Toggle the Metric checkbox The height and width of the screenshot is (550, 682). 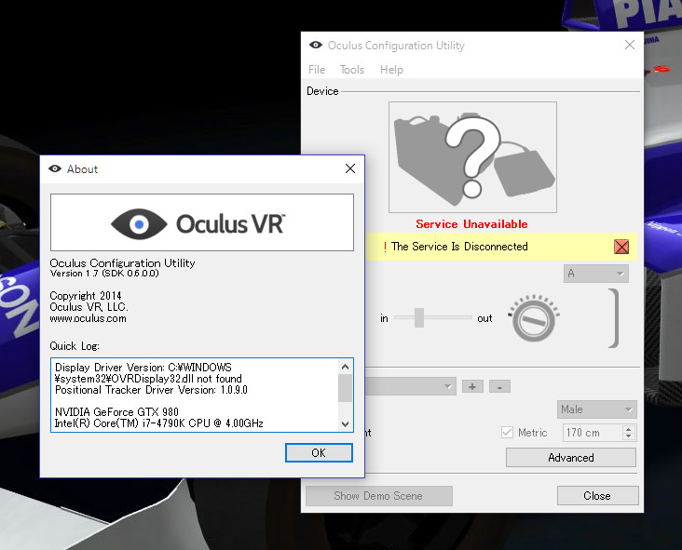click(x=507, y=433)
